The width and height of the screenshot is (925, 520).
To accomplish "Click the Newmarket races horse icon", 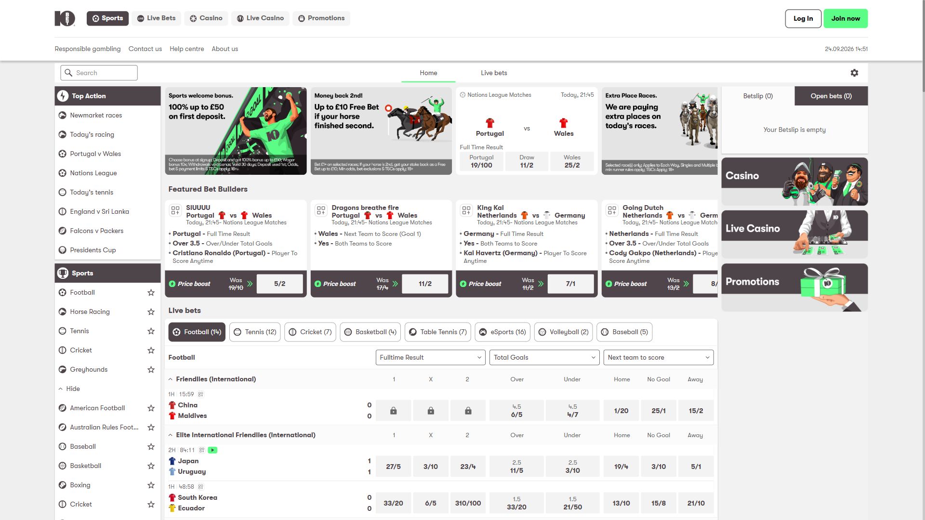I will point(62,115).
